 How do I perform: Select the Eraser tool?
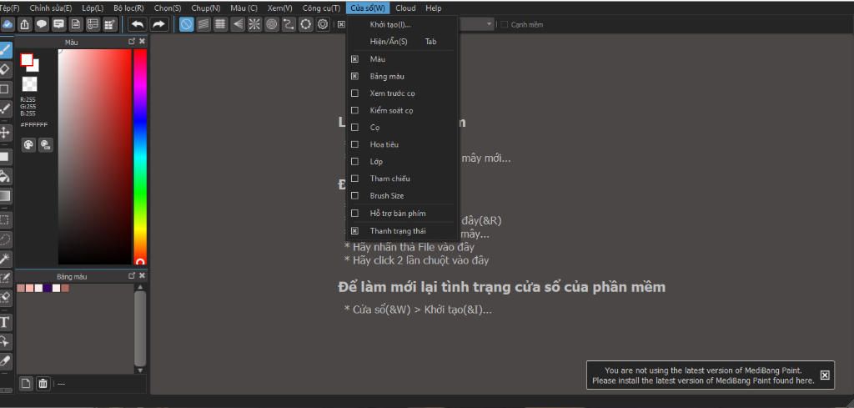[5, 69]
